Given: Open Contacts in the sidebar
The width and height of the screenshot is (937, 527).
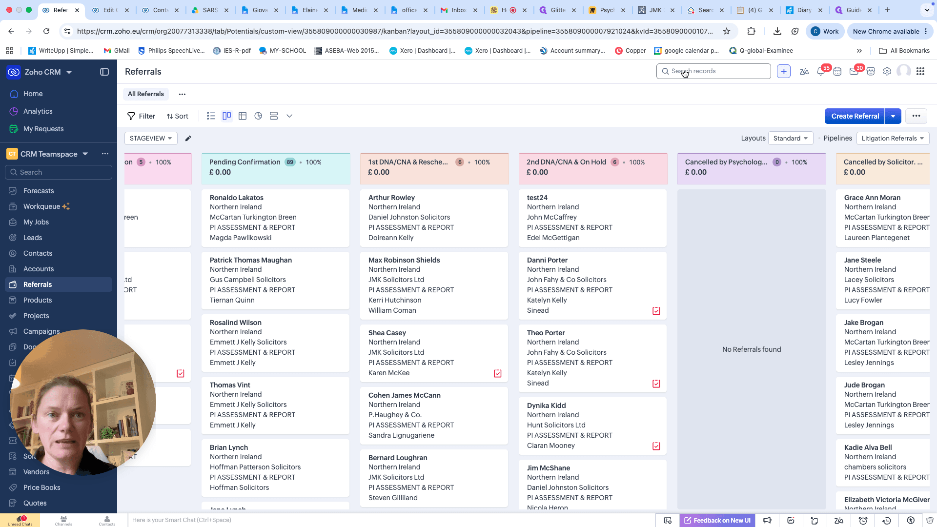Looking at the screenshot, I should point(38,253).
